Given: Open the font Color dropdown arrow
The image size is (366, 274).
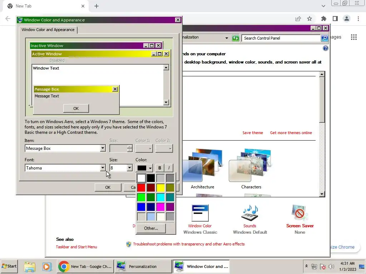Looking at the screenshot, I should click(150, 168).
